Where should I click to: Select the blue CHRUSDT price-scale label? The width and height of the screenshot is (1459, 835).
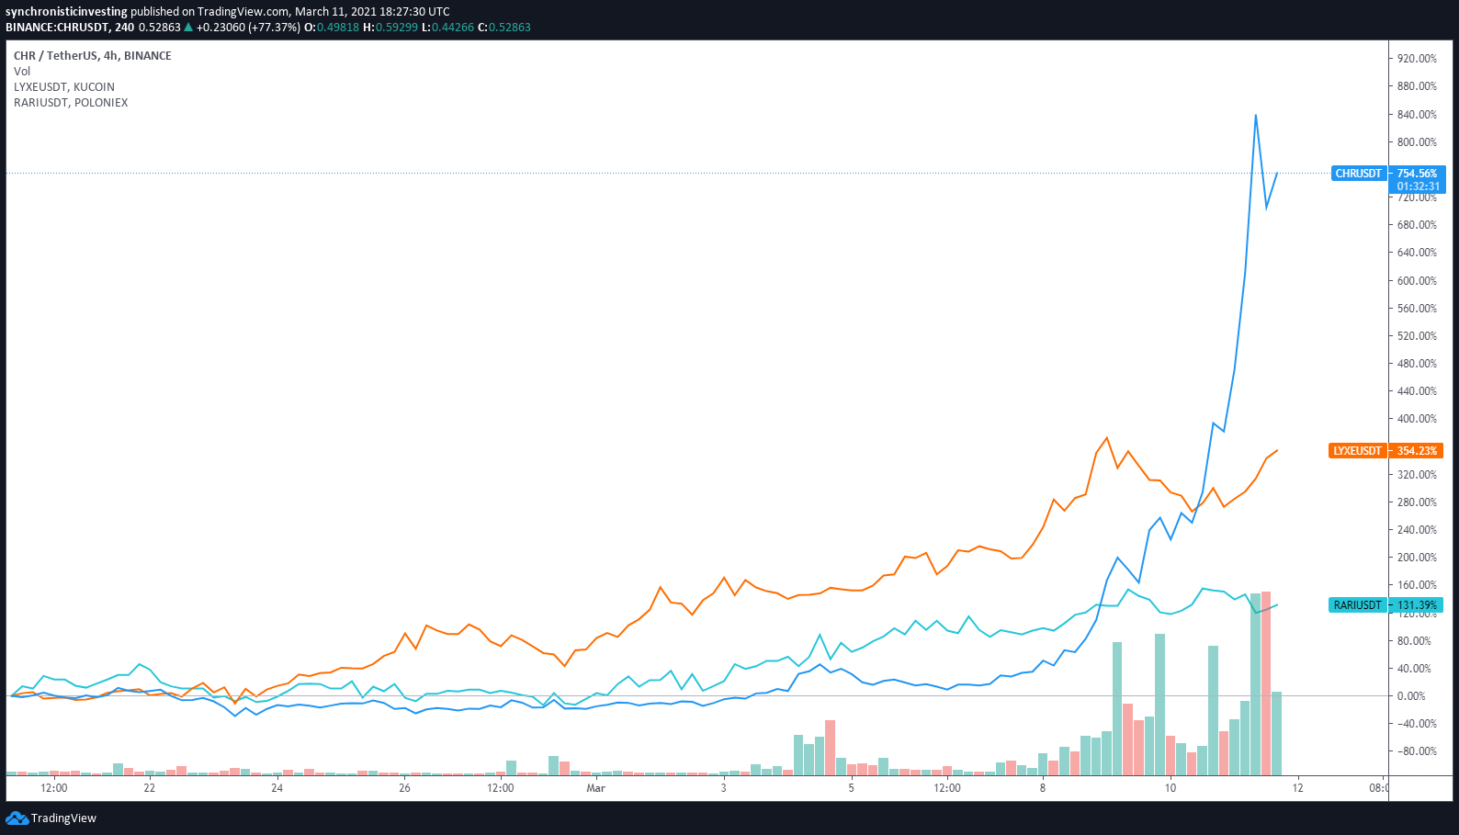1358,174
